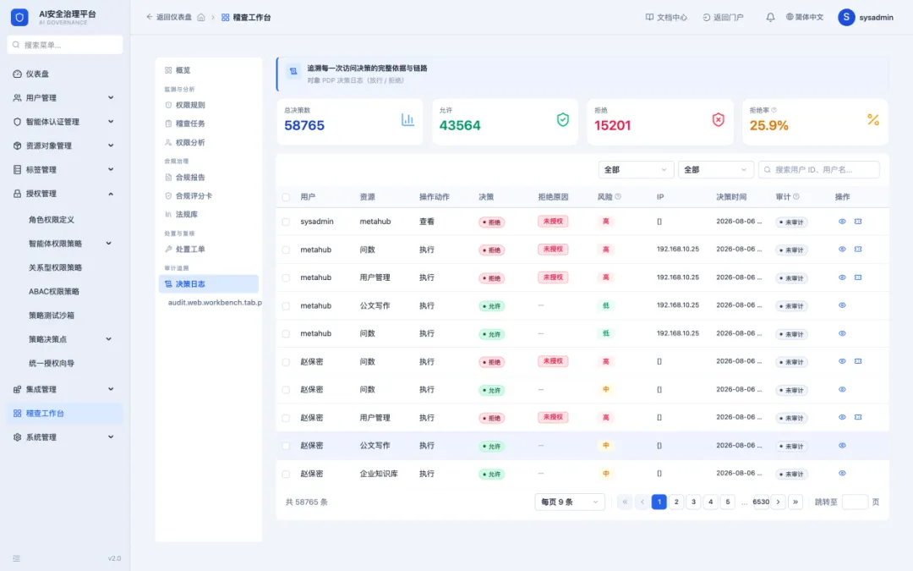
Task: Click the risk column help icon
Action: click(618, 197)
